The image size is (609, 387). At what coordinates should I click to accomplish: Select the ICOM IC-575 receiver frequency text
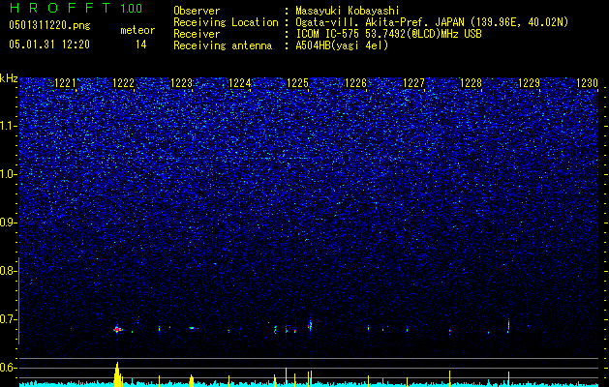(388, 34)
